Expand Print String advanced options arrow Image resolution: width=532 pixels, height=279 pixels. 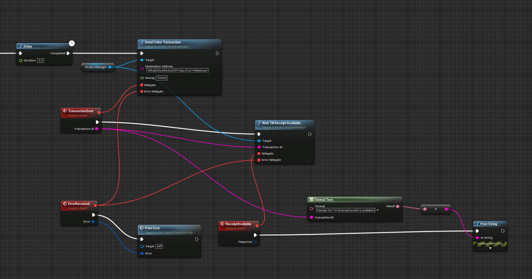490,248
